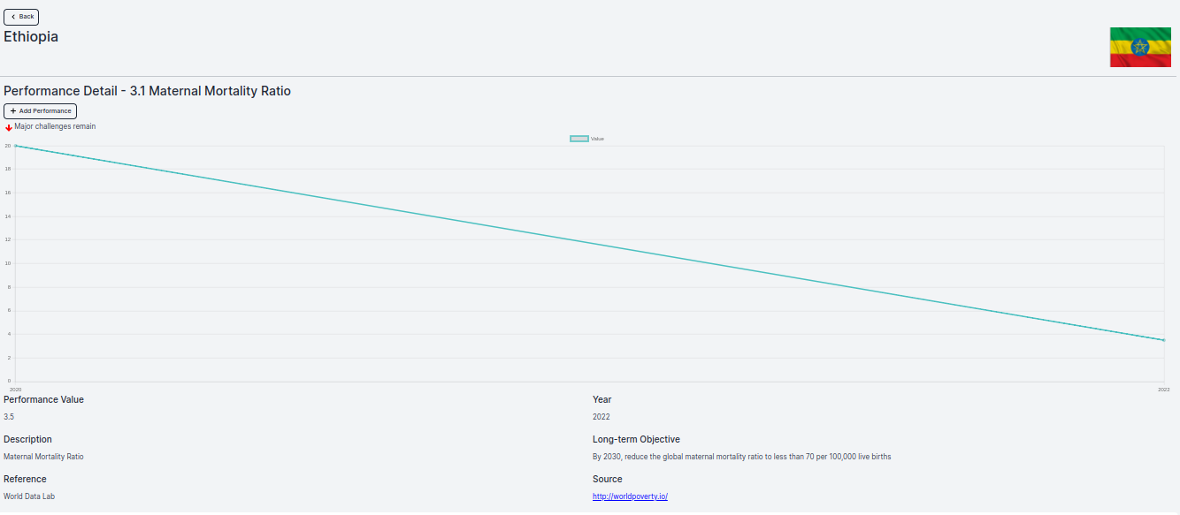The image size is (1180, 515).
Task: Click the Ethiopia flag image
Action: (x=1140, y=47)
